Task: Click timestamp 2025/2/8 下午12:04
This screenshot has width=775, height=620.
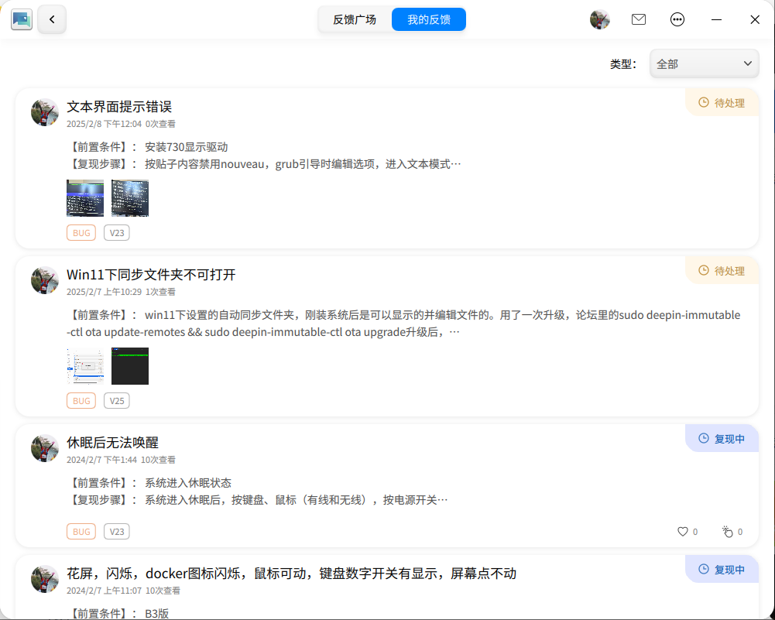Action: (x=105, y=124)
